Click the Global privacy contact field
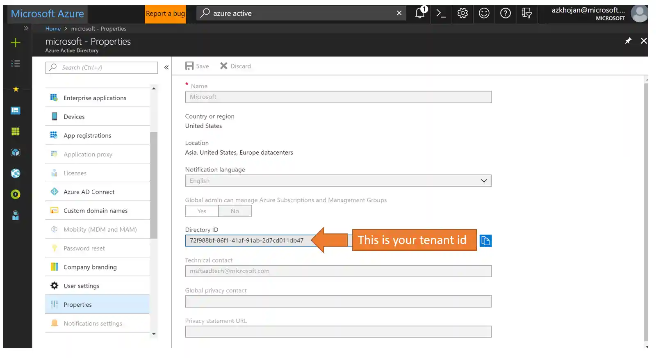 [338, 301]
